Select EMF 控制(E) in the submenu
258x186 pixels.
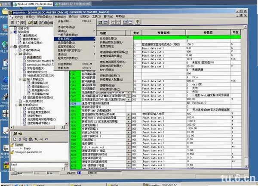point(115,70)
